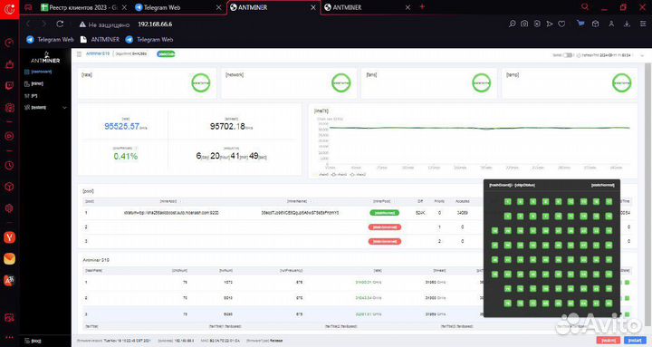Add page to favorites with heart icon
The height and width of the screenshot is (347, 652).
(561, 24)
